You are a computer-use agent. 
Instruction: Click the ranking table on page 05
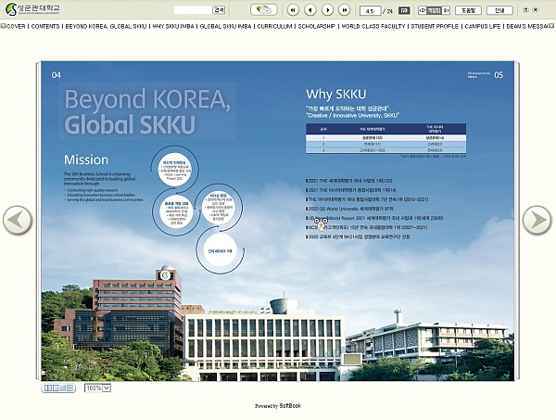click(x=385, y=138)
